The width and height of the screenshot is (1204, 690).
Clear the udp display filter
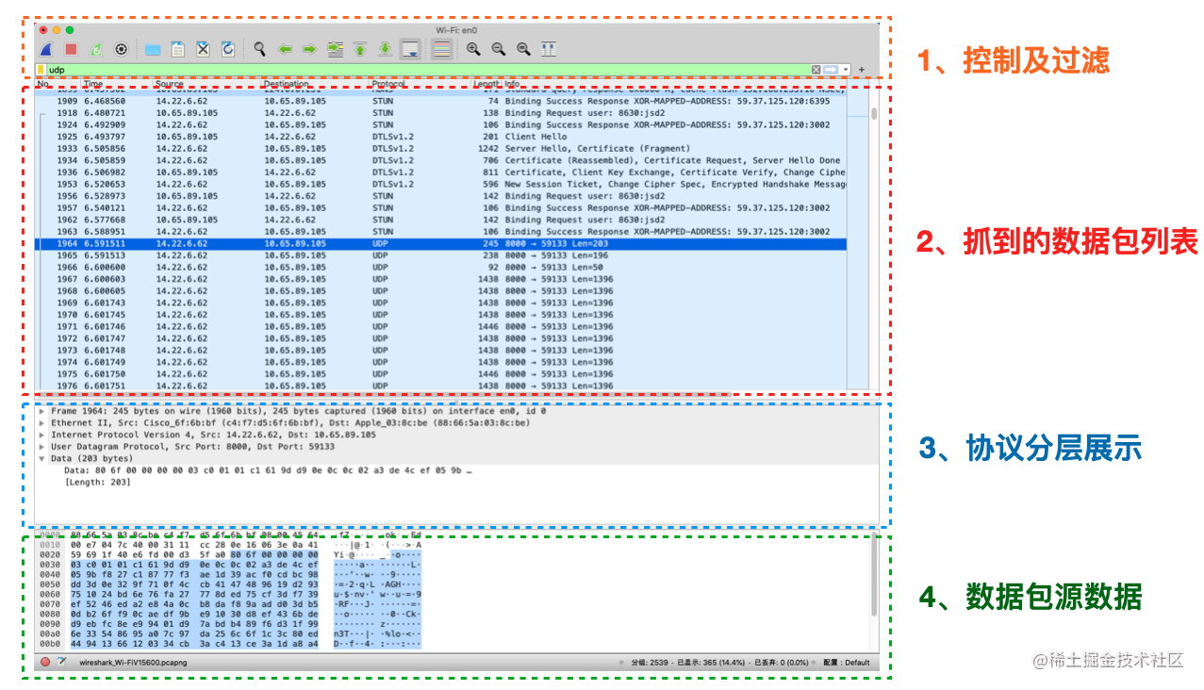point(816,70)
